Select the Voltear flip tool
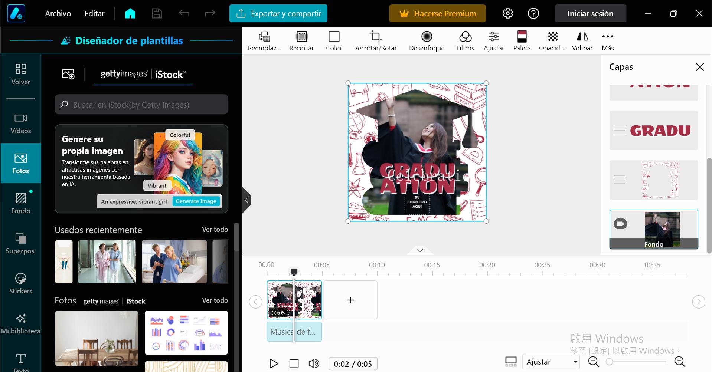Screen dimensions: 712x372 coord(582,41)
